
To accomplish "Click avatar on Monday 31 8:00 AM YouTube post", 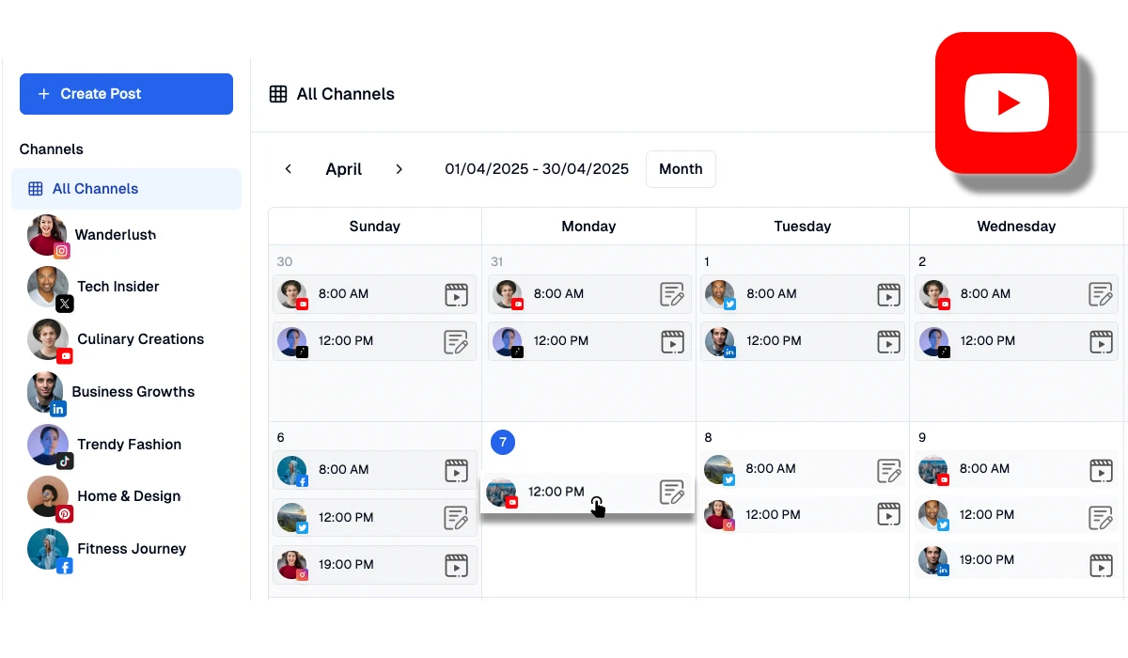I will tap(508, 294).
